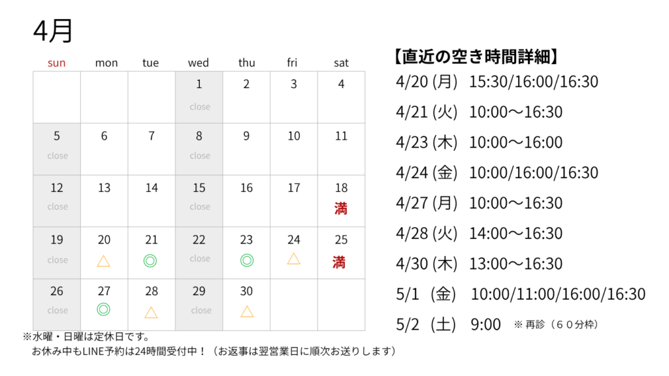The height and width of the screenshot is (376, 669).
Task: Click the April 10 date cell
Action: click(294, 149)
